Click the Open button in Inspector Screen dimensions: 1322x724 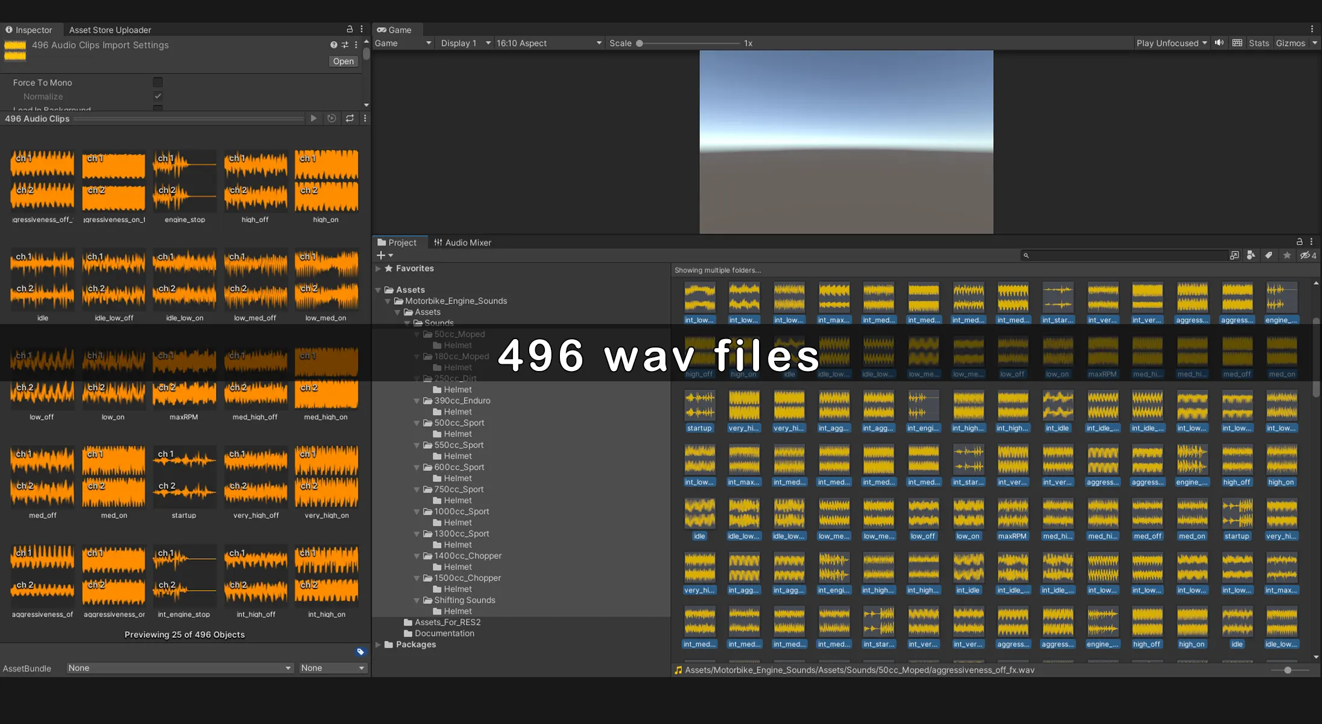(343, 61)
